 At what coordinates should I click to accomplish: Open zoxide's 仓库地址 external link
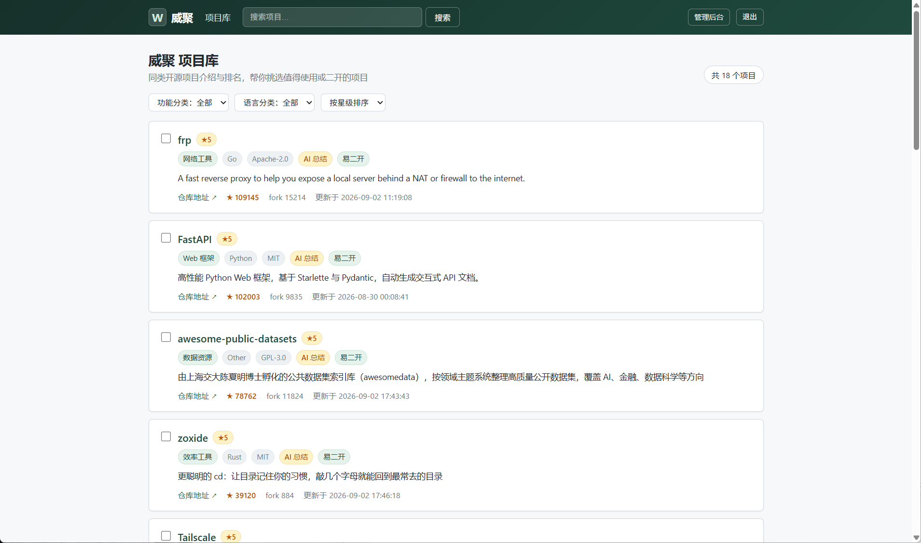pos(197,496)
